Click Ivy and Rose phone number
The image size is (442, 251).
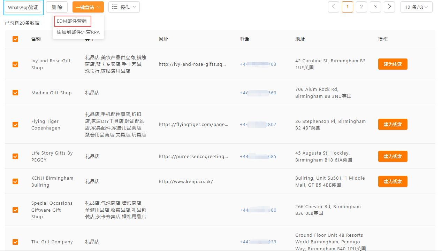pos(258,64)
